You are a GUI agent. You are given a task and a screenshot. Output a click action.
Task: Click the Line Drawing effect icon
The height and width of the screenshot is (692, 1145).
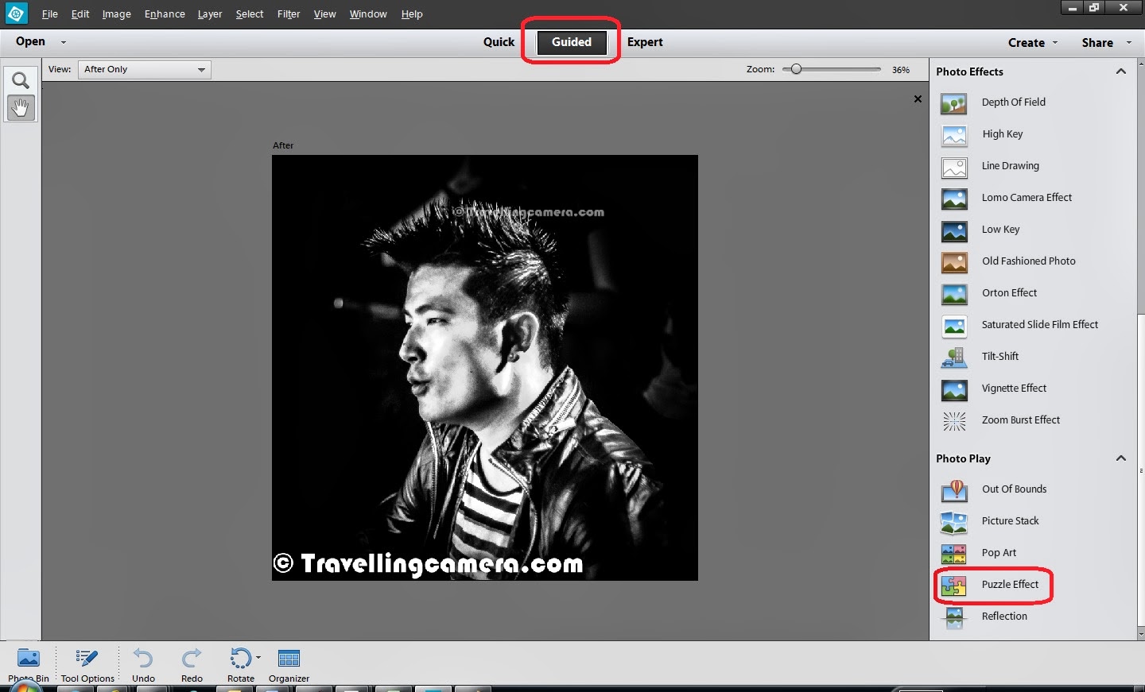coord(954,166)
